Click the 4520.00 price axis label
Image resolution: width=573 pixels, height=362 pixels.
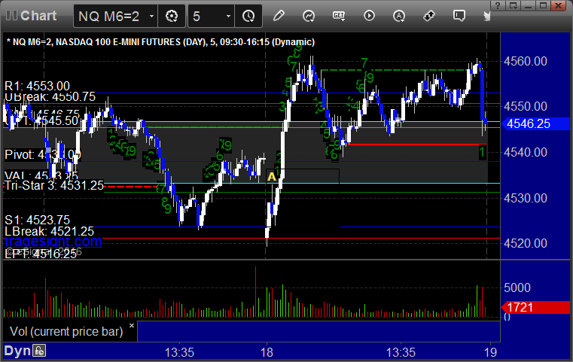(526, 243)
